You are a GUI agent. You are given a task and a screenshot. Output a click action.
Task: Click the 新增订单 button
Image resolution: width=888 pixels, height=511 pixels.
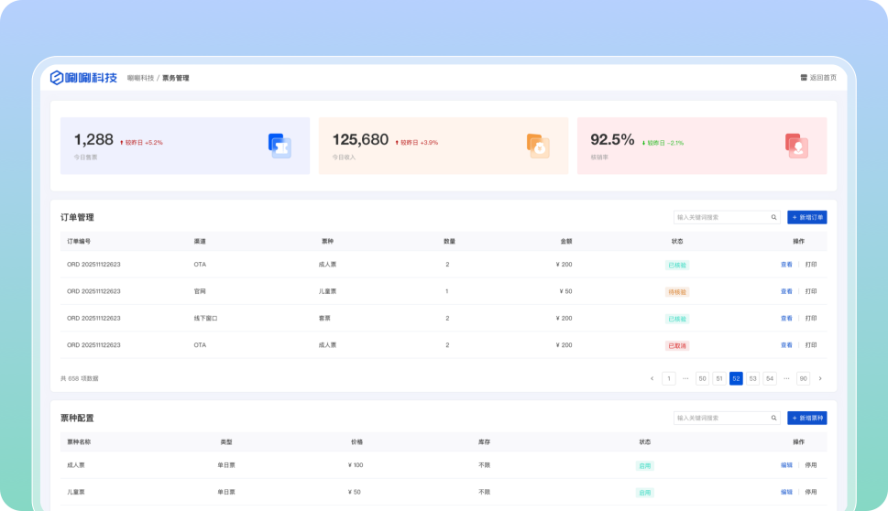coord(806,218)
